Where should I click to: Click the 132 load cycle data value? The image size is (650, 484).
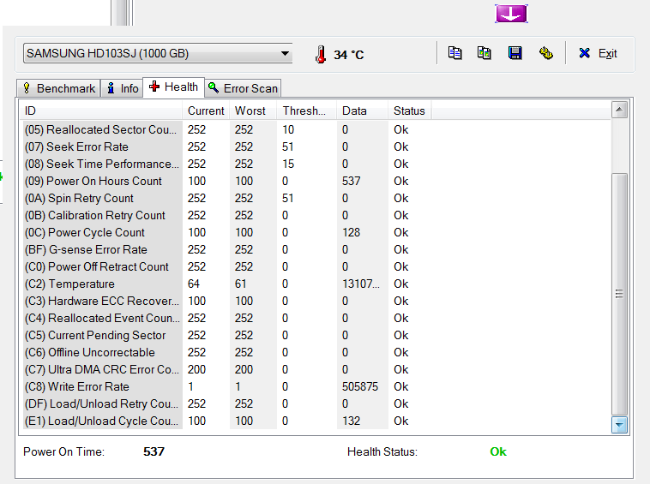351,421
